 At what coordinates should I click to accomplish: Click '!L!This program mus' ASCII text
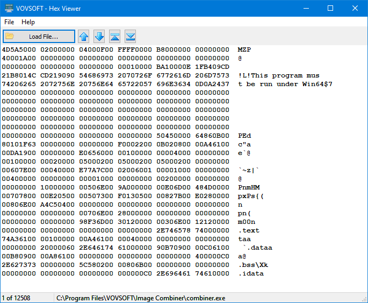coord(279,75)
